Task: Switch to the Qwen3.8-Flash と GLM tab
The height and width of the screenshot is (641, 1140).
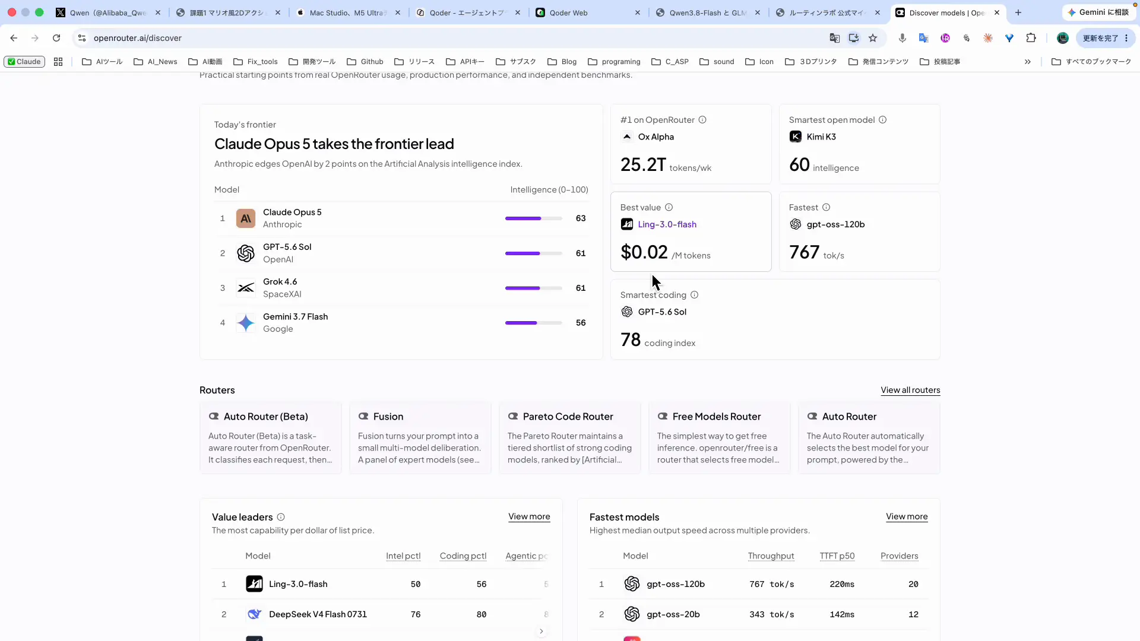Action: click(708, 12)
